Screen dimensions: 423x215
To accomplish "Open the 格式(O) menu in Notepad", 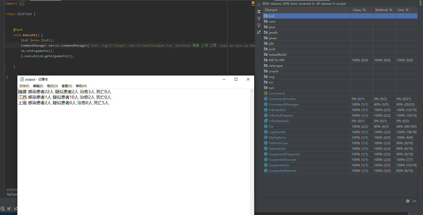I will [x=52, y=86].
